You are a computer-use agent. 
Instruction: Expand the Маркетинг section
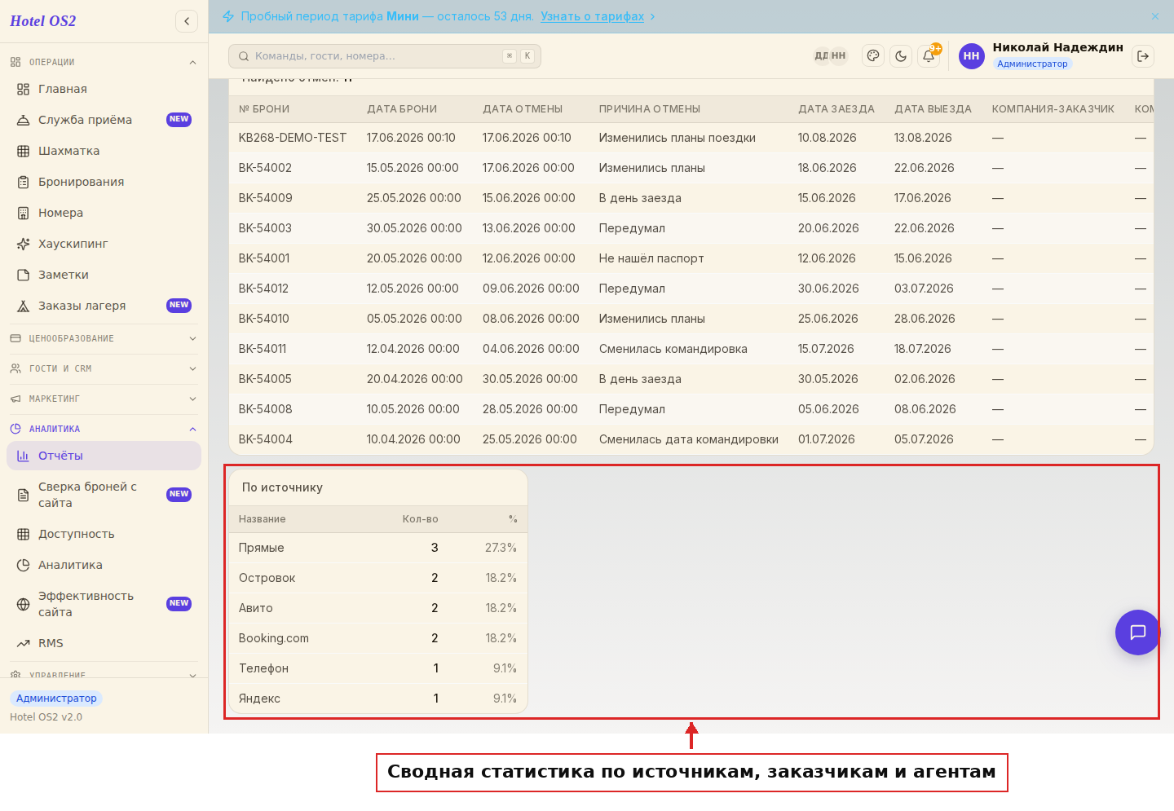click(104, 399)
